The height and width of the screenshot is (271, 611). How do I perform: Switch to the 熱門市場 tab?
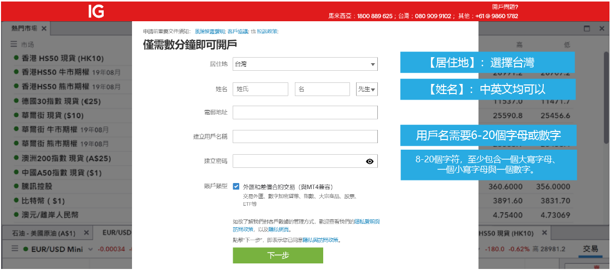tap(24, 28)
